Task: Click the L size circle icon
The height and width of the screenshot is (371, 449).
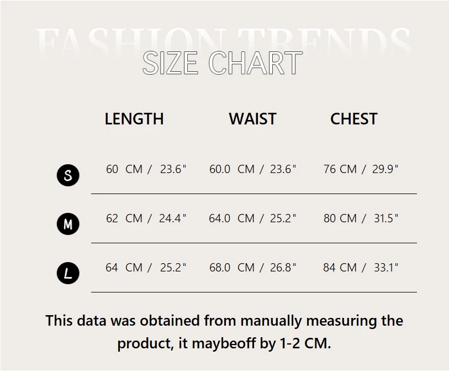Action: click(x=68, y=273)
